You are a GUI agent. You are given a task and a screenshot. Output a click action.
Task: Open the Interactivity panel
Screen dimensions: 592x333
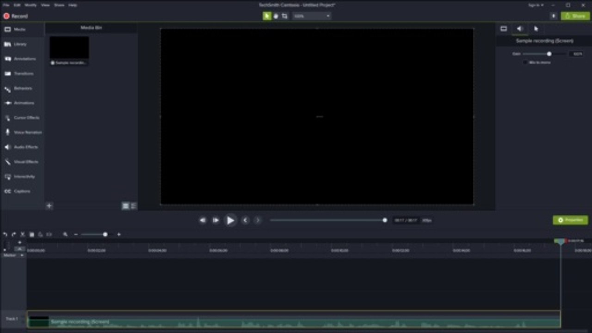click(x=22, y=177)
